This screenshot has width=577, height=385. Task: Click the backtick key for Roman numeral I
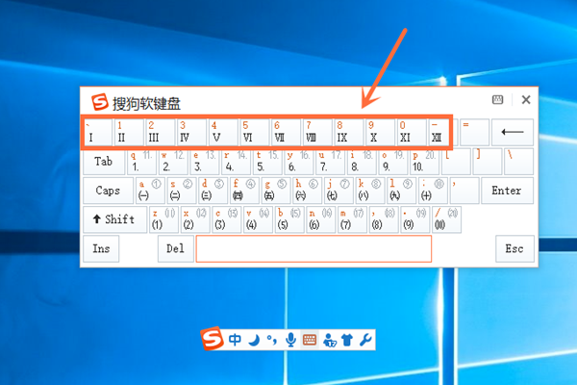[97, 132]
